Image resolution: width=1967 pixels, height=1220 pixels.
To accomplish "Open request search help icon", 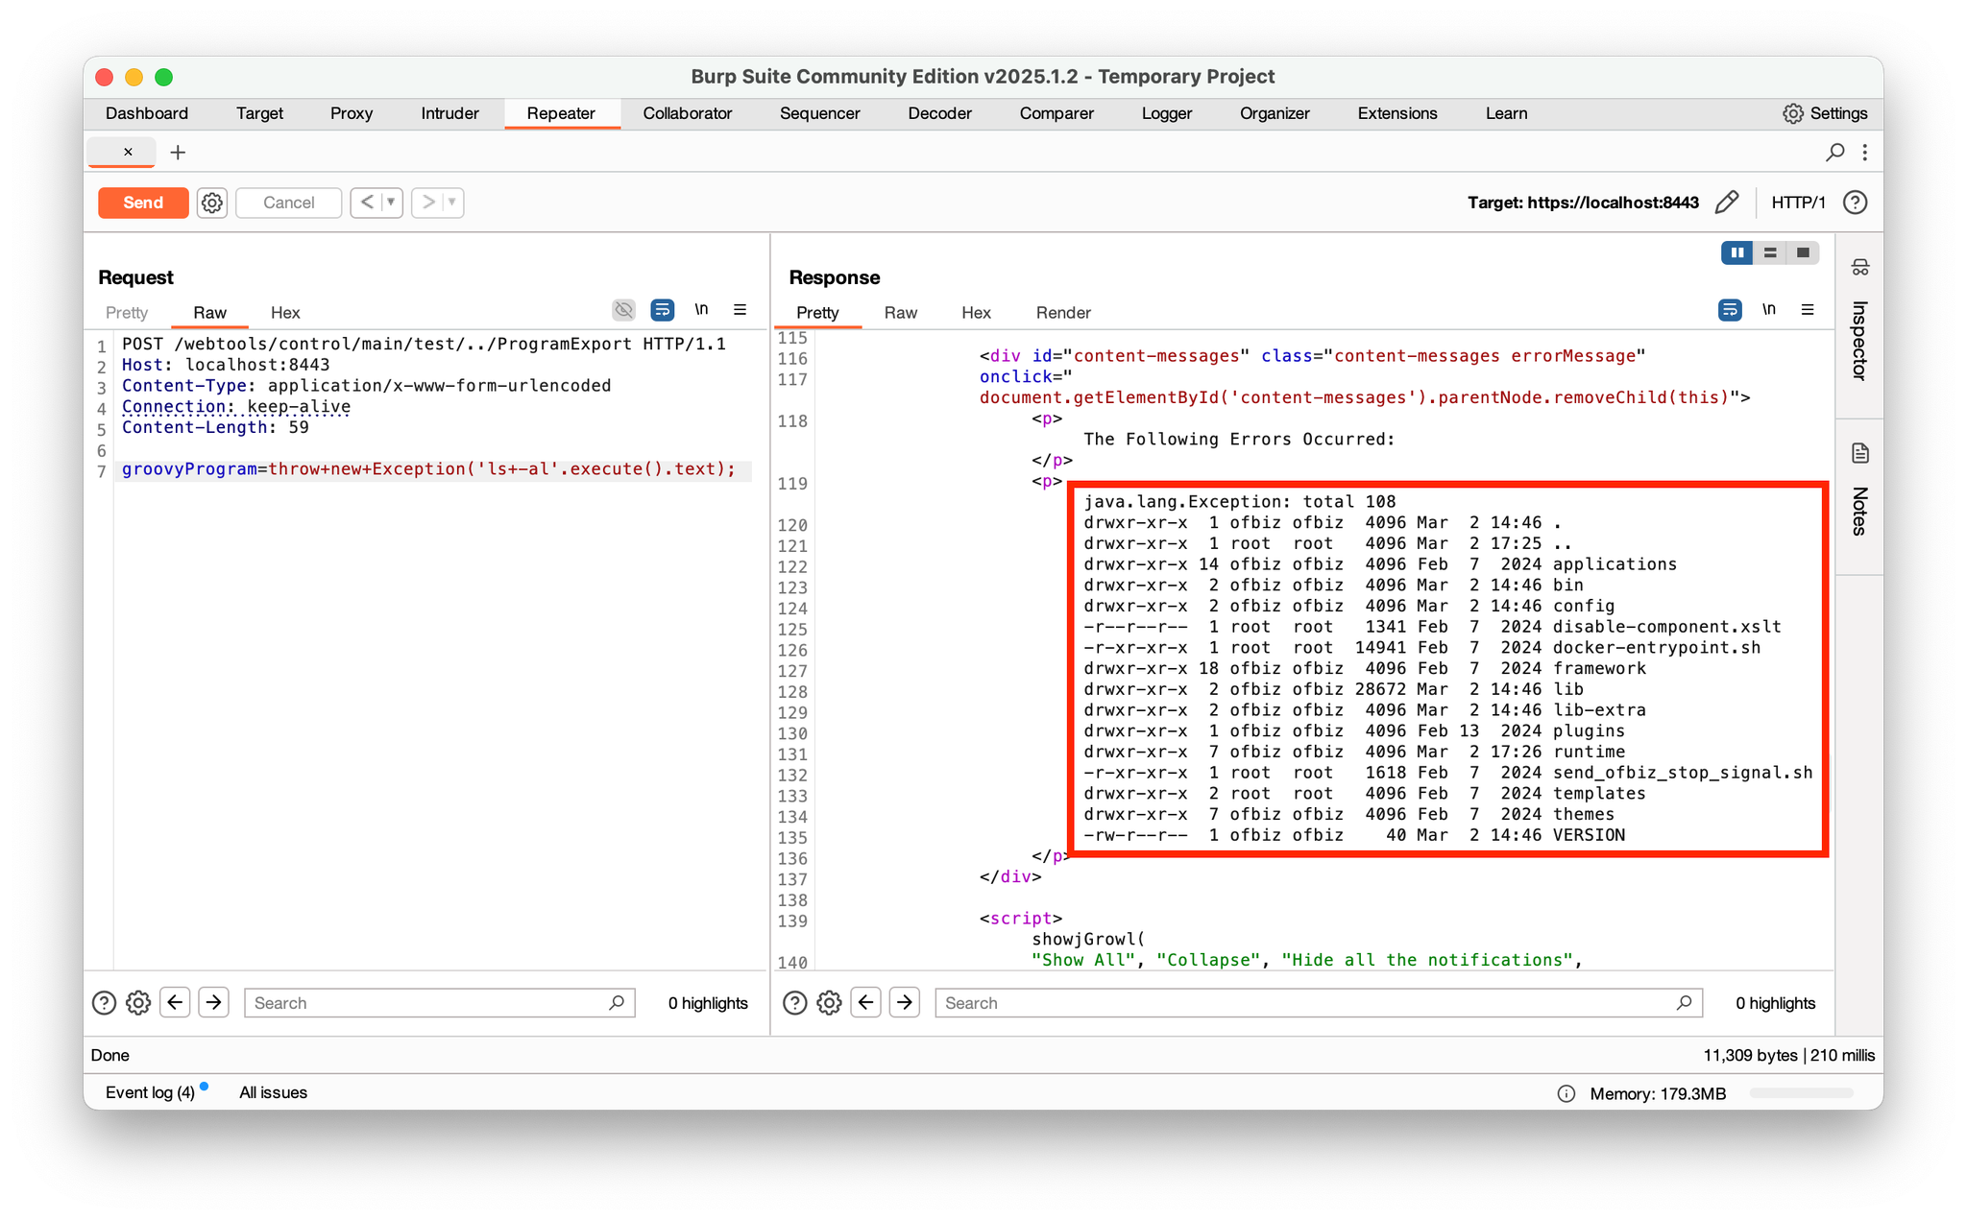I will [104, 1003].
